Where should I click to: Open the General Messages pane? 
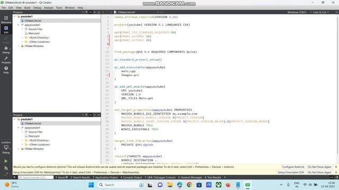[190, 177]
